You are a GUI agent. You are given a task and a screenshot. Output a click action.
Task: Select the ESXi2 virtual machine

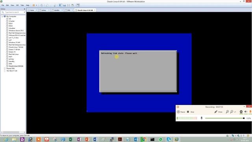coord(11,26)
